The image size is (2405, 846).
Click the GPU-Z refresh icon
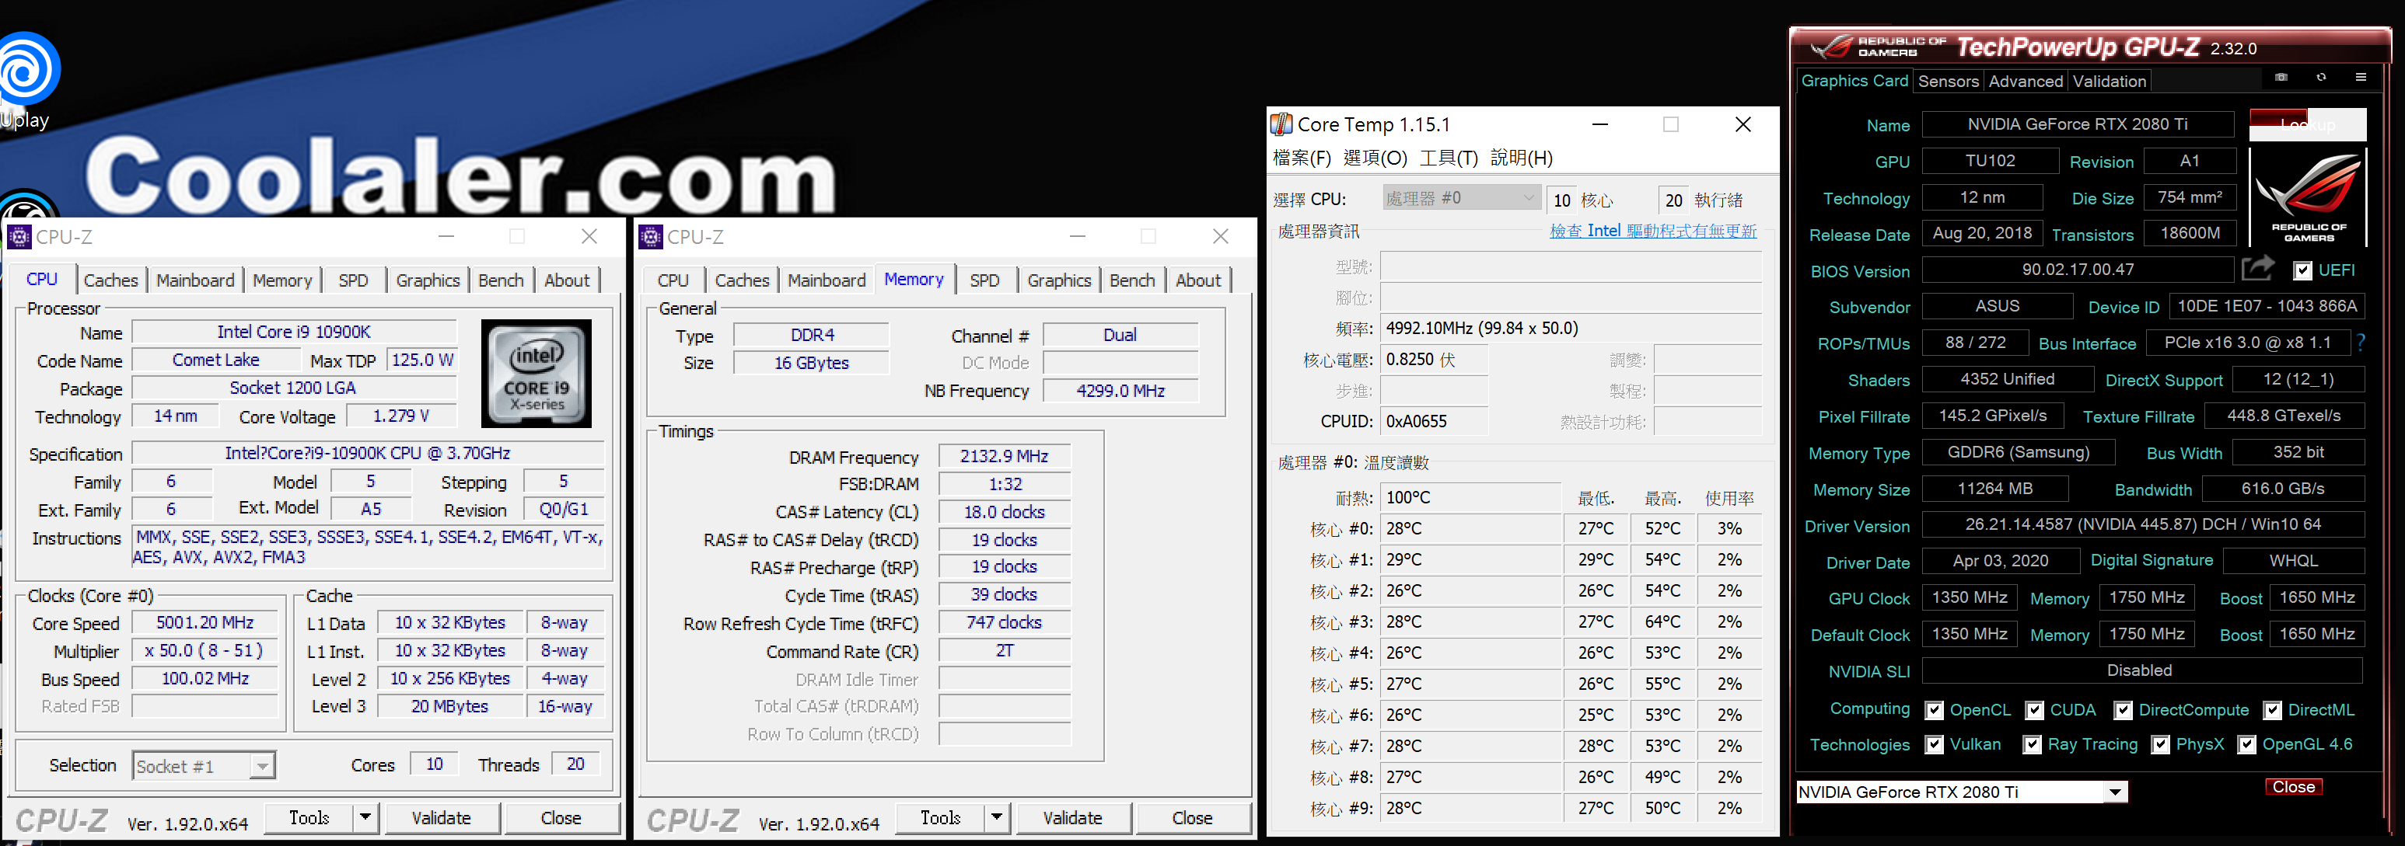2321,78
